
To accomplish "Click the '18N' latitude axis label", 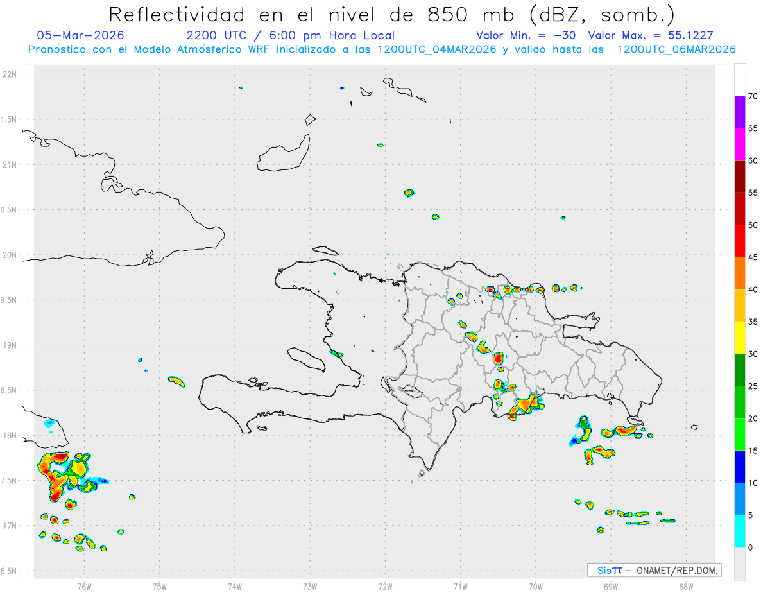I will (x=10, y=436).
